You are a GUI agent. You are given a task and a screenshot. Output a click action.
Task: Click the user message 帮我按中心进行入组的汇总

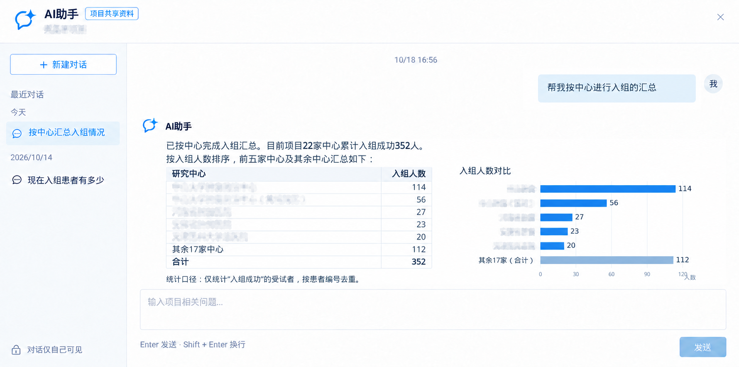pyautogui.click(x=617, y=88)
